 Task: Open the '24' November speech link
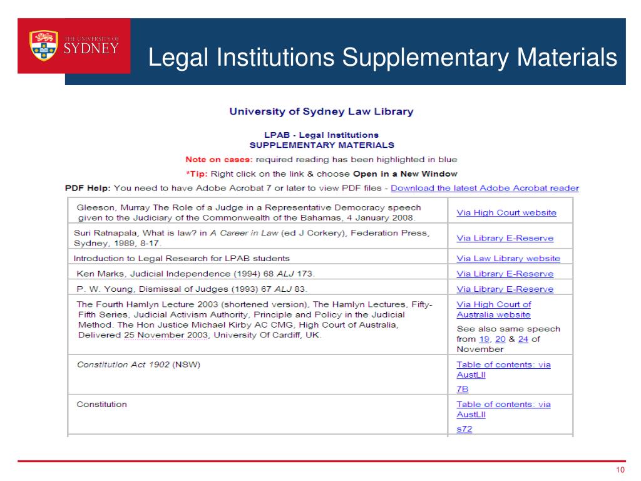523,339
